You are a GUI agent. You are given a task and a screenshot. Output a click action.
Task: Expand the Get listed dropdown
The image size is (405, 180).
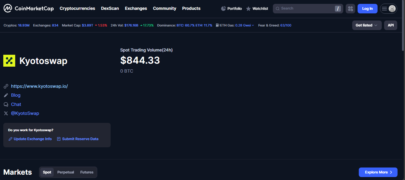(367, 25)
